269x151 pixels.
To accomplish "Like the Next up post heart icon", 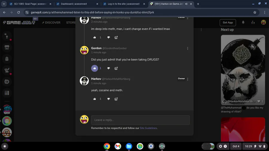I will coord(259,101).
